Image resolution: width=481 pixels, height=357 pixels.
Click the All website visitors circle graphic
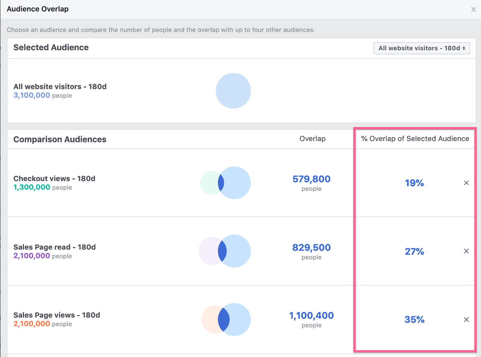click(233, 91)
